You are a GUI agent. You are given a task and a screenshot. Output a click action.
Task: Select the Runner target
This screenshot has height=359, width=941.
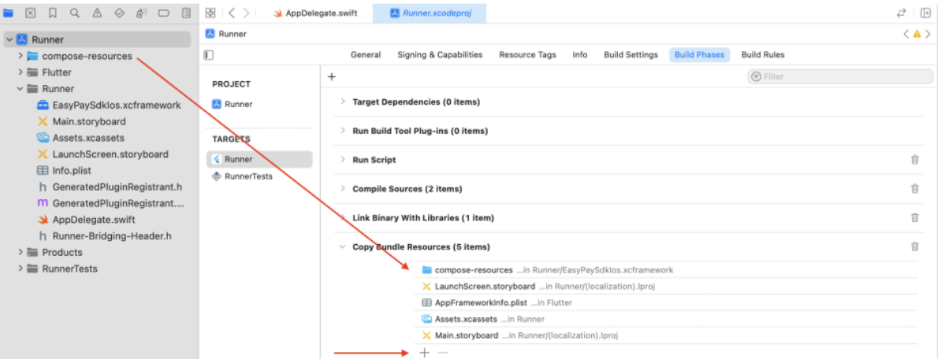pos(259,159)
